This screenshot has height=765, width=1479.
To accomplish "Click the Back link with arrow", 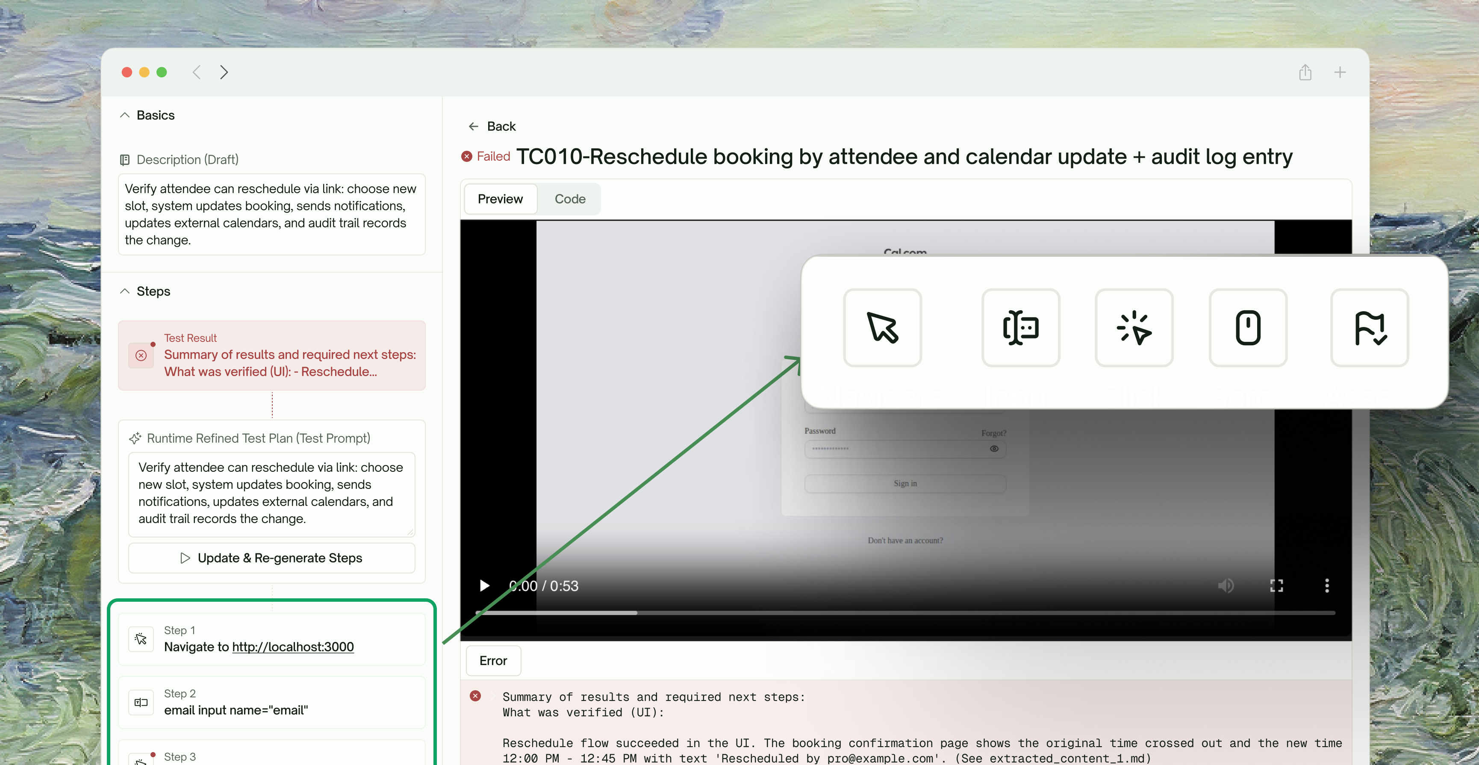I will tap(492, 126).
